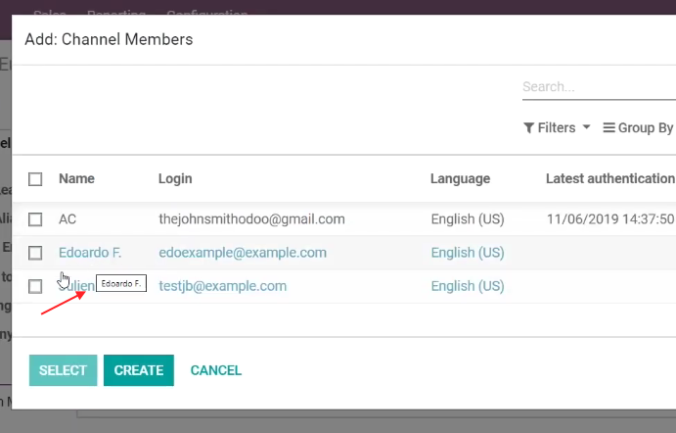Click the testjb@example.com login cell
The image size is (676, 433).
coord(222,286)
